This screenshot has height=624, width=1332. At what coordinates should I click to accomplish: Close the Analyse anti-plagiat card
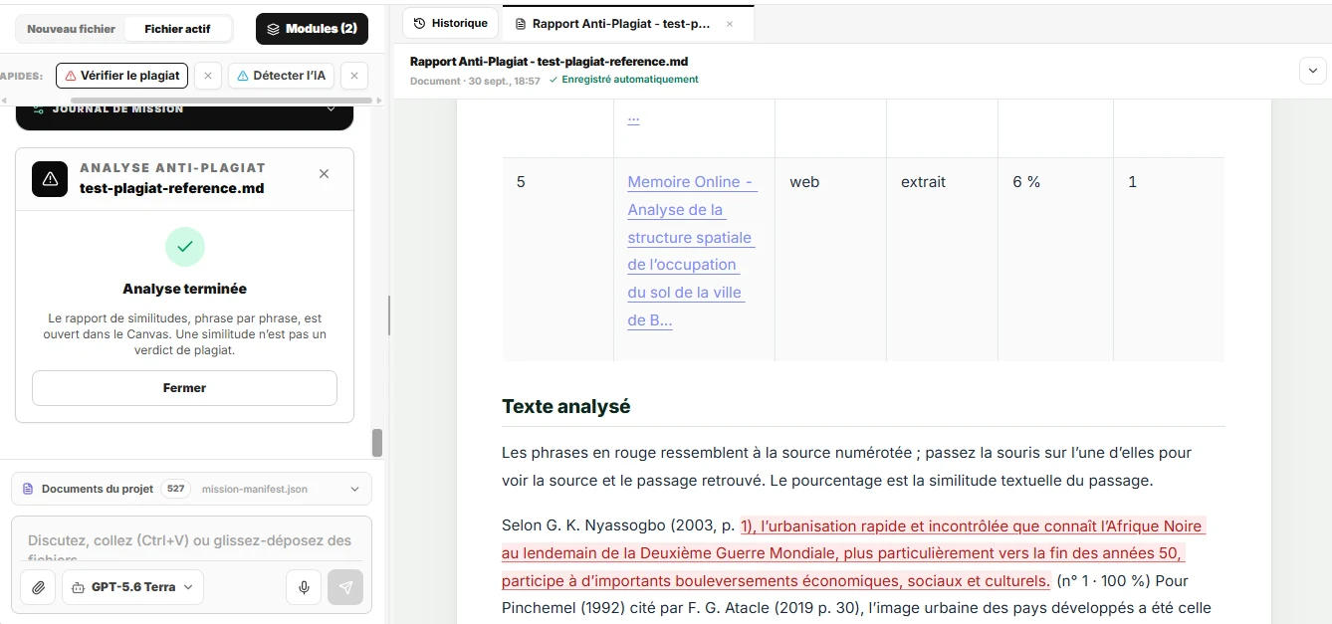coord(324,174)
